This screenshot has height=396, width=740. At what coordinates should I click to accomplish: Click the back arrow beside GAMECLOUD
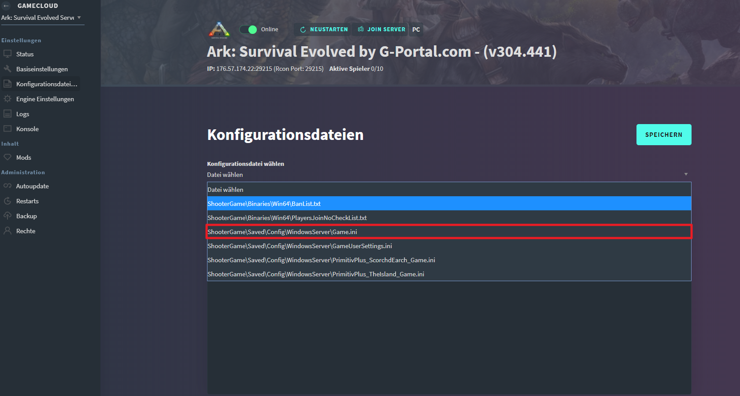point(6,6)
